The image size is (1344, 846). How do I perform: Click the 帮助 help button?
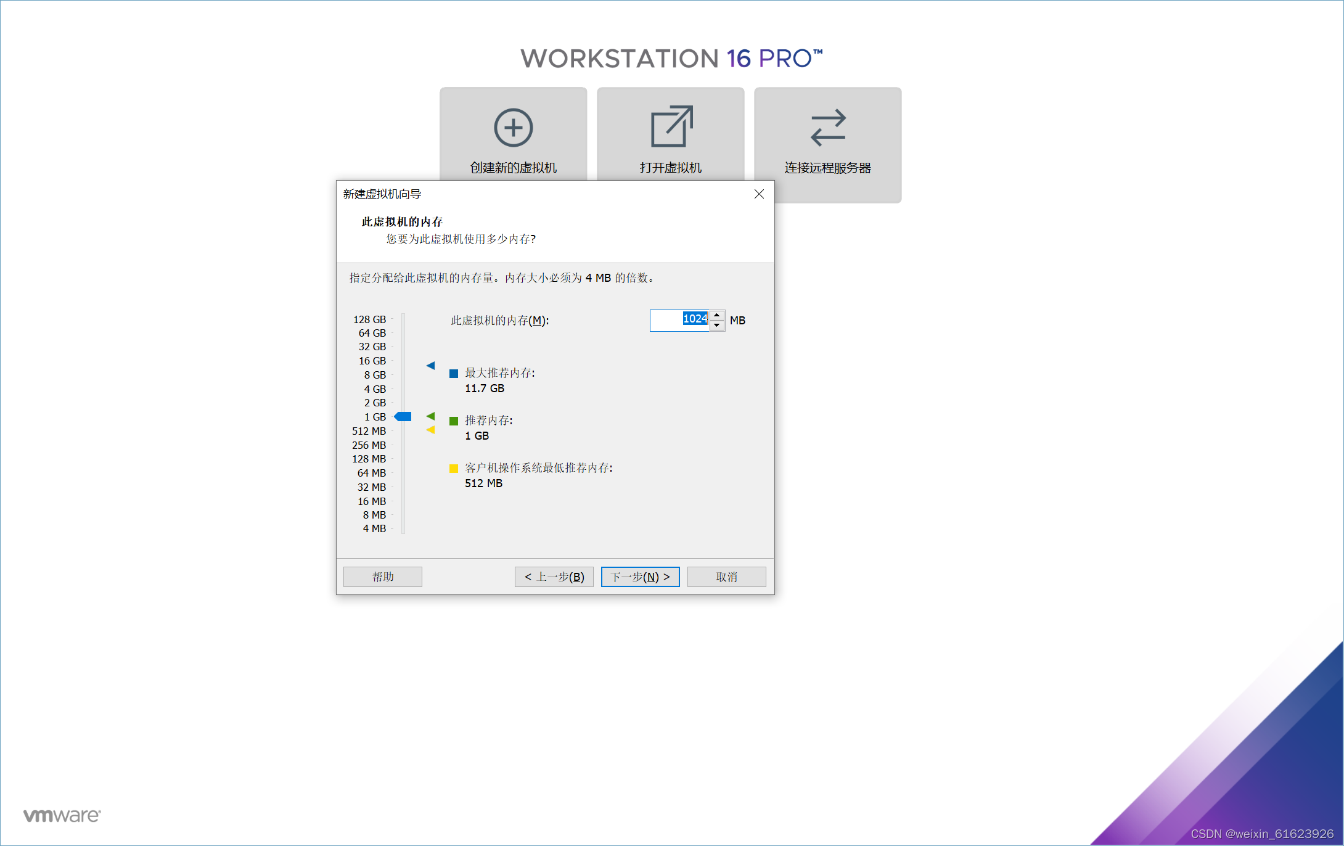[382, 577]
